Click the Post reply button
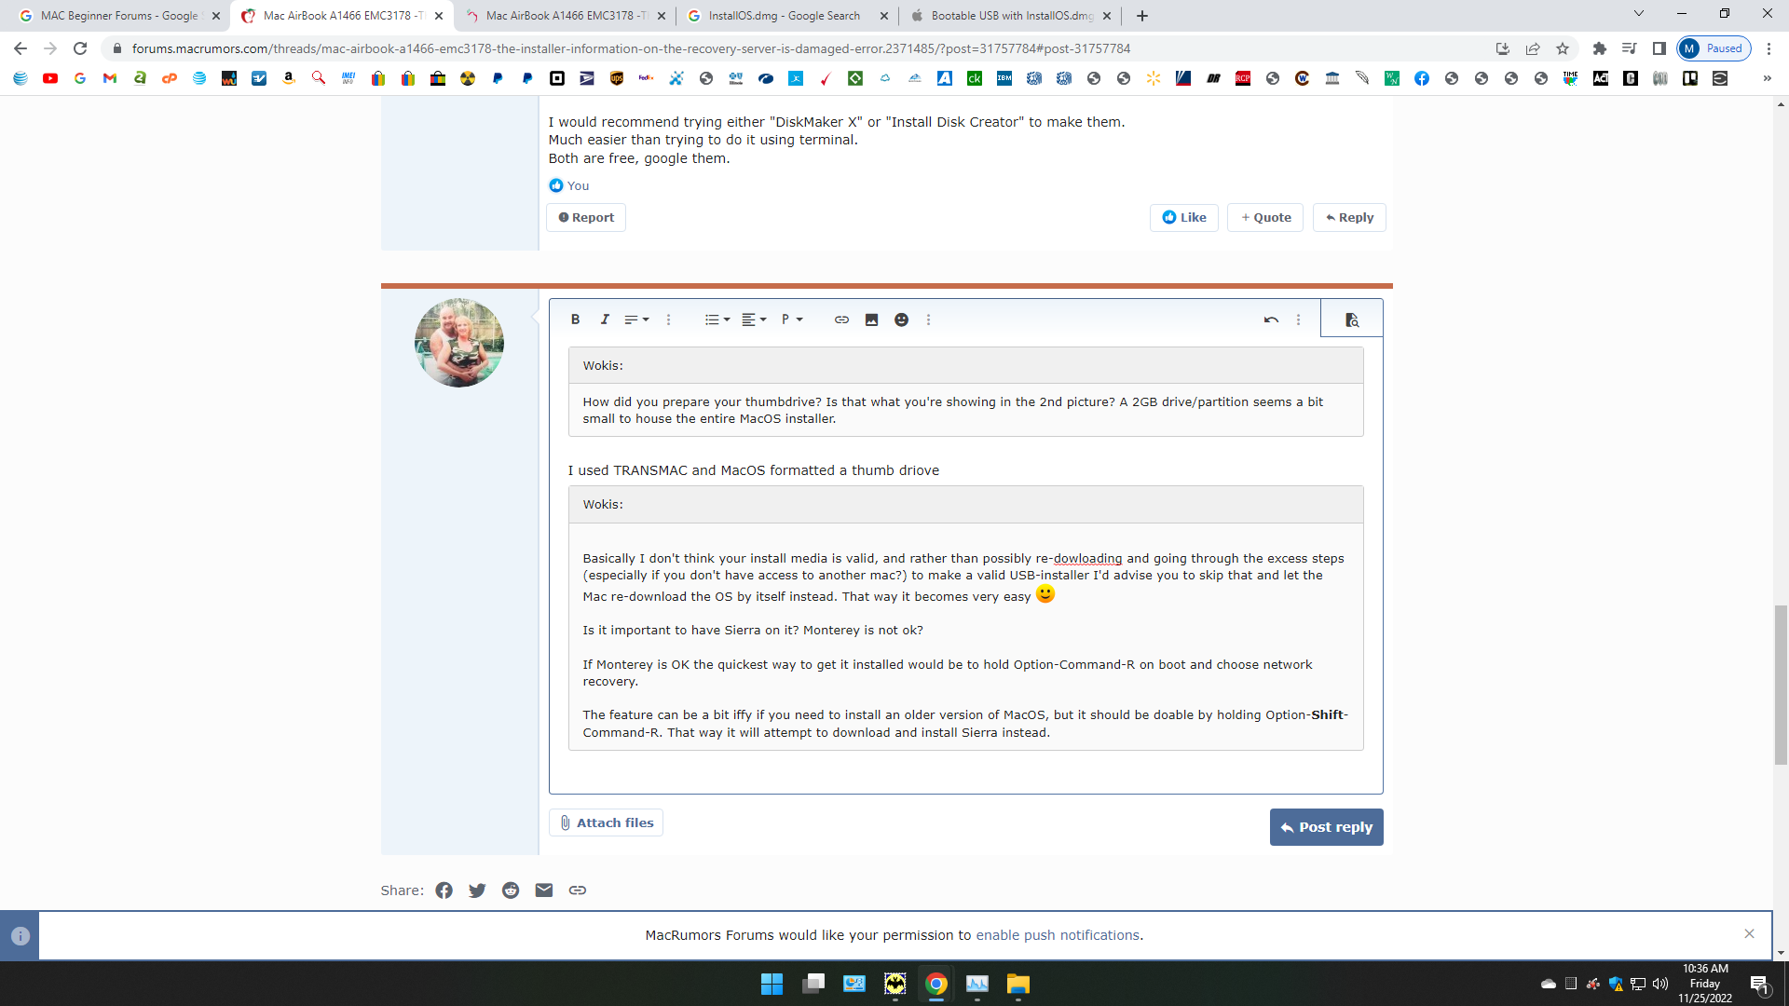The width and height of the screenshot is (1789, 1006). click(x=1326, y=827)
